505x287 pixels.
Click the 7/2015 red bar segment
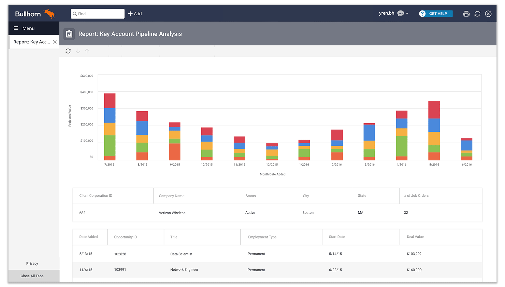tap(109, 101)
